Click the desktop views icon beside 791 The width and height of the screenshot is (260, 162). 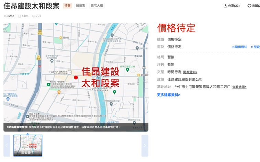34,16
